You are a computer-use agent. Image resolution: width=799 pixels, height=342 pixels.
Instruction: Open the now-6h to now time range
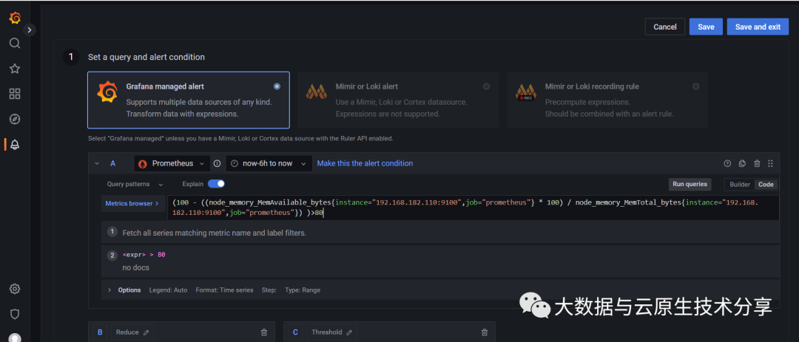click(x=267, y=163)
